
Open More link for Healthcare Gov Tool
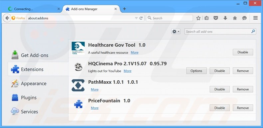click(x=134, y=52)
